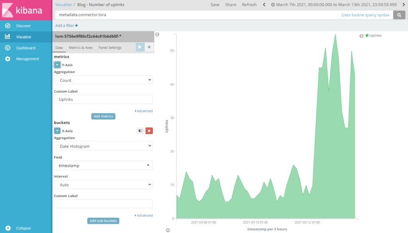Click Refresh in the top menu

point(249,5)
